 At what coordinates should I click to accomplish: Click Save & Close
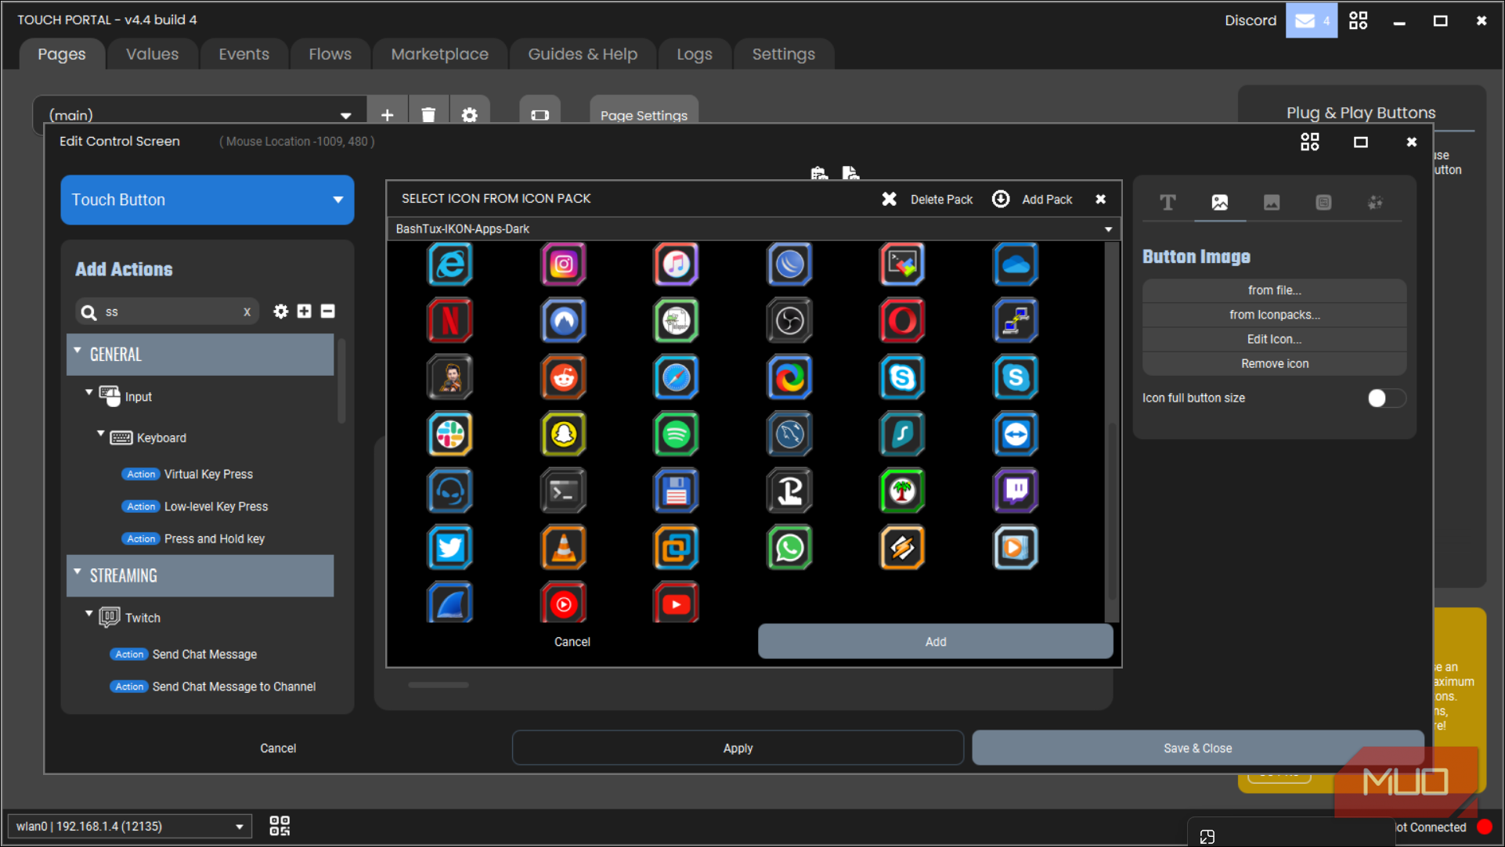(1197, 748)
